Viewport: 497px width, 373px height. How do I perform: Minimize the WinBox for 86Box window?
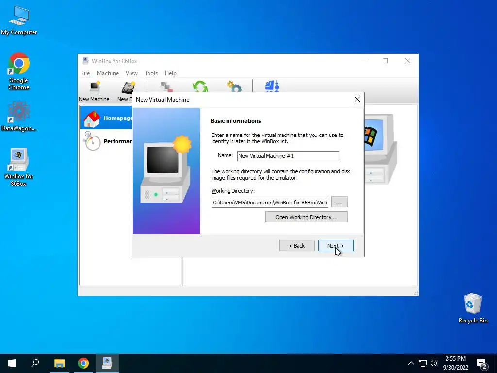tap(364, 61)
